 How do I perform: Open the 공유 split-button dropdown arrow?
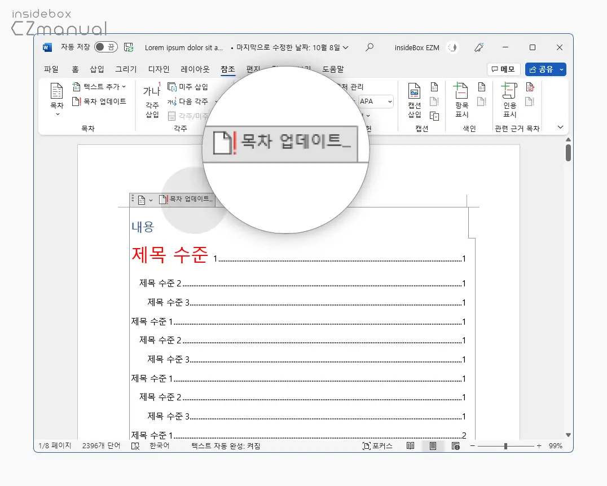560,69
